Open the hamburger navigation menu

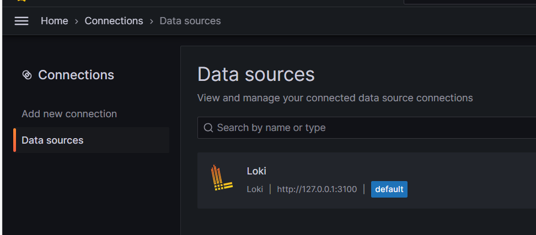pyautogui.click(x=22, y=21)
